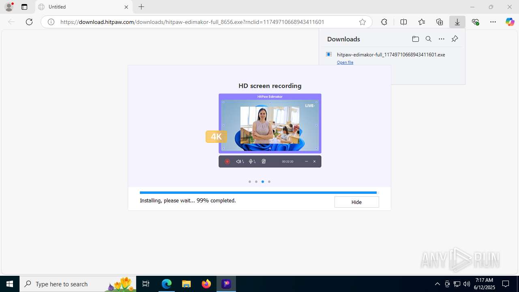Screen dimensions: 519x292
Task: Click the network tray icon
Action: [457, 284]
